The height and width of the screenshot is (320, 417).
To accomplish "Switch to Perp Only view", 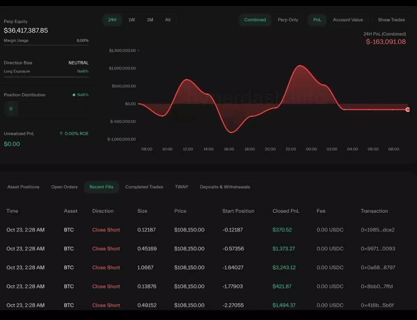I will tap(288, 20).
